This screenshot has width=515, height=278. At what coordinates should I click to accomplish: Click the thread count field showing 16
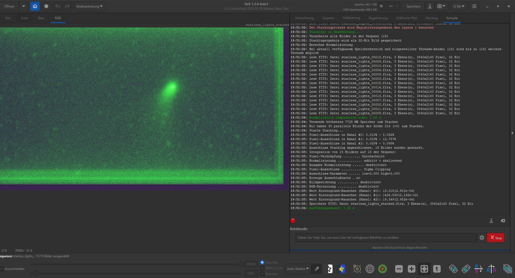[x=383, y=6]
